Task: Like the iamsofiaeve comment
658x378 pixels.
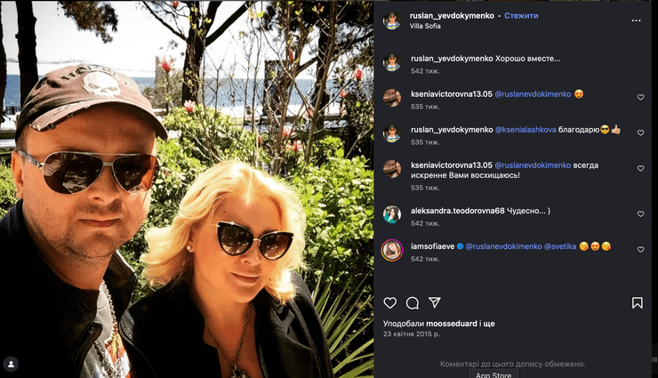Action: 640,250
